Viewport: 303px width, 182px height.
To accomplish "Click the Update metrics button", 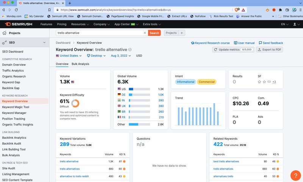I will point(233,50).
